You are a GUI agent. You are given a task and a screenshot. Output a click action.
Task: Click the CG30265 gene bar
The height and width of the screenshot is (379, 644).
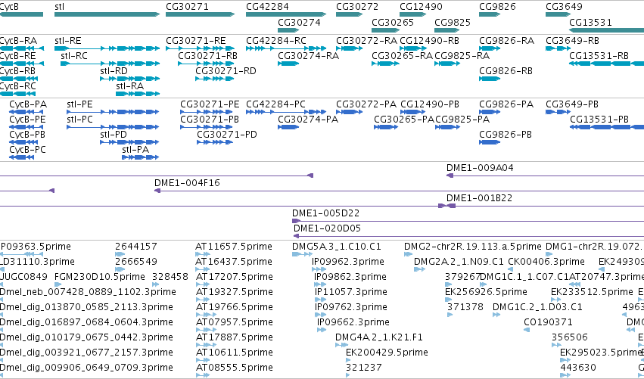pyautogui.click(x=385, y=30)
